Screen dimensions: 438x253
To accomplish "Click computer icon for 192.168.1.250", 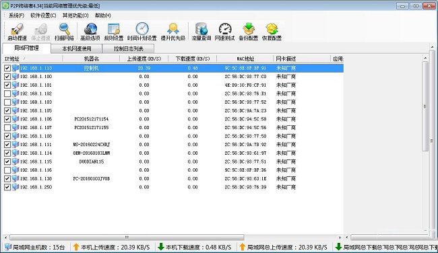I will pyautogui.click(x=15, y=187).
